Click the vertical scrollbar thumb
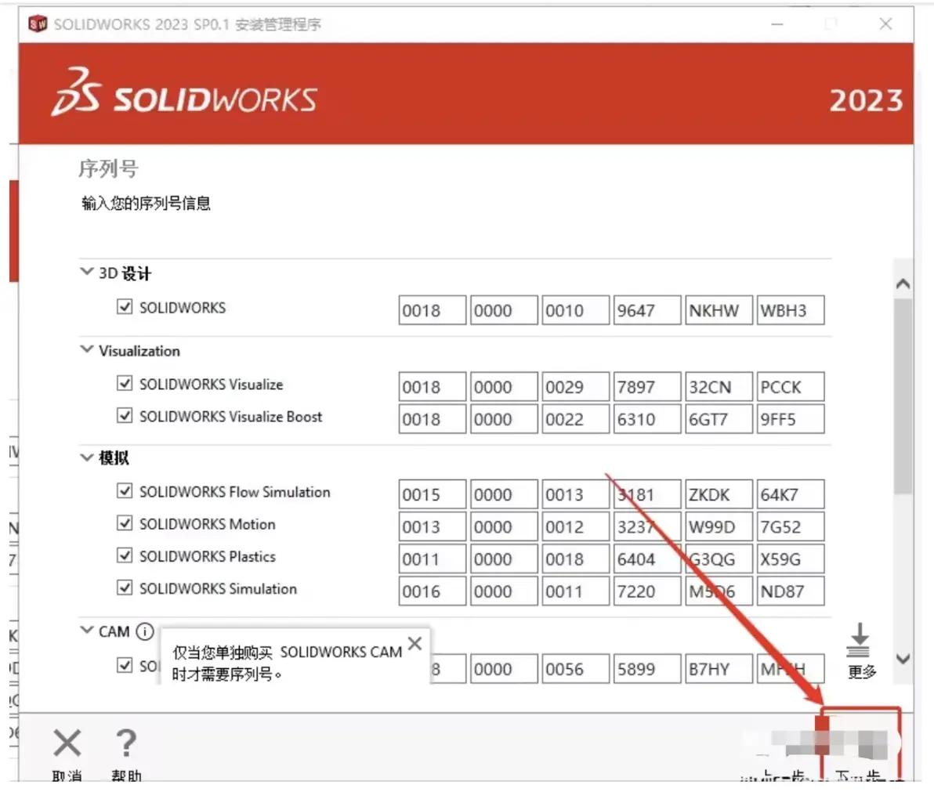 (x=903, y=396)
